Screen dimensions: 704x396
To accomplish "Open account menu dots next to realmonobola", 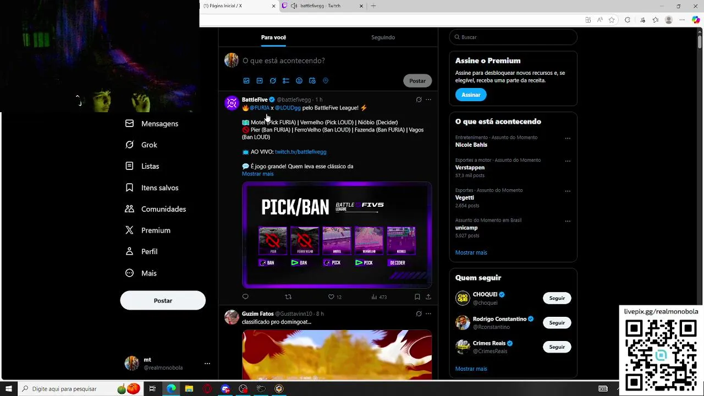I will tap(207, 364).
